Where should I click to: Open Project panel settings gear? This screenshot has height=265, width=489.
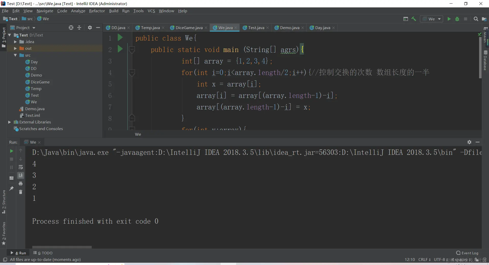coord(90,28)
